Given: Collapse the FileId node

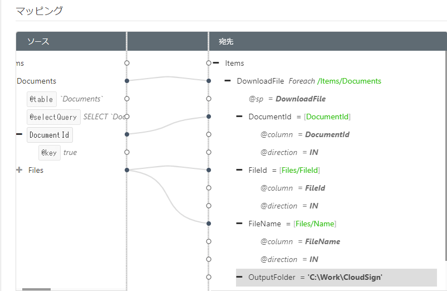Looking at the screenshot, I should click(x=239, y=170).
